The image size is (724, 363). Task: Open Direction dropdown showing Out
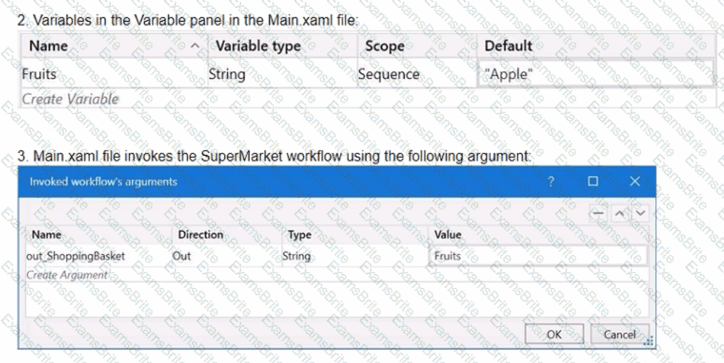pos(224,256)
